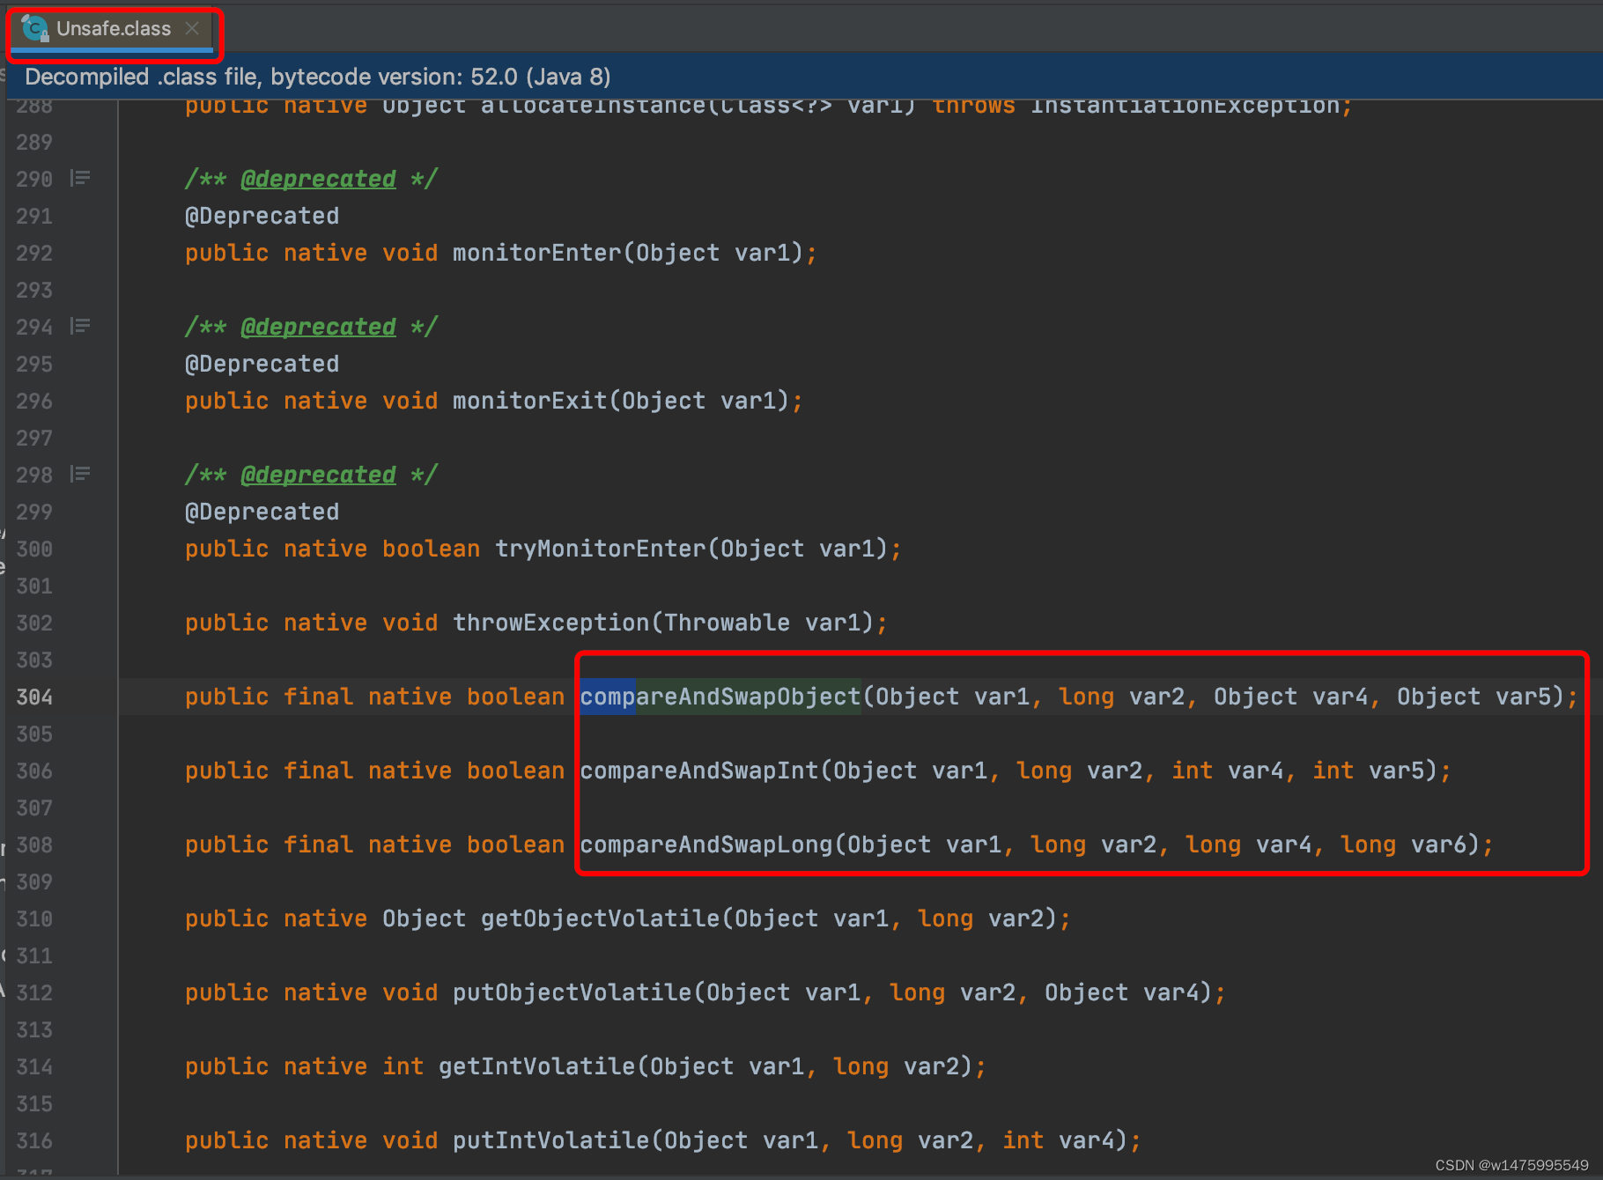Click the compareAndSwapInt method name
The width and height of the screenshot is (1603, 1180).
(x=699, y=771)
